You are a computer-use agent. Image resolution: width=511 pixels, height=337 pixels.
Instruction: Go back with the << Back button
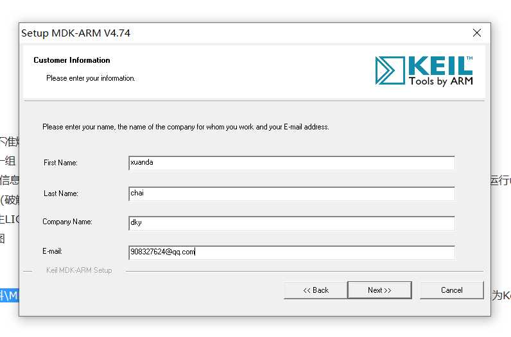coord(315,290)
